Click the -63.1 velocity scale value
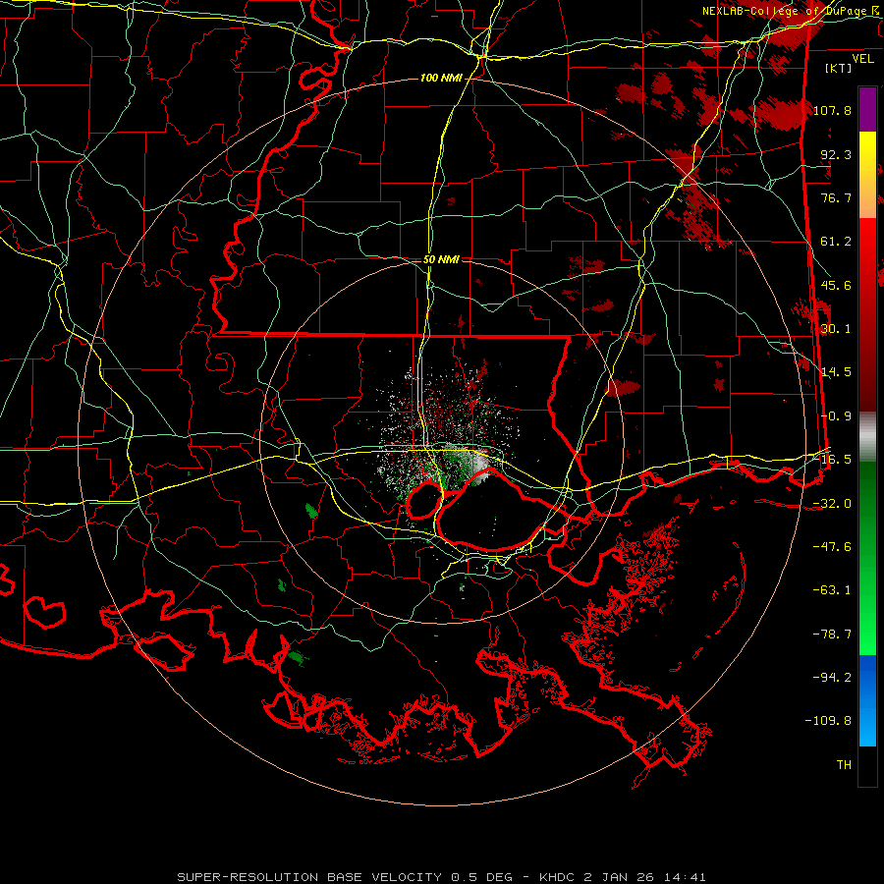Viewport: 884px width, 884px height. [x=832, y=590]
